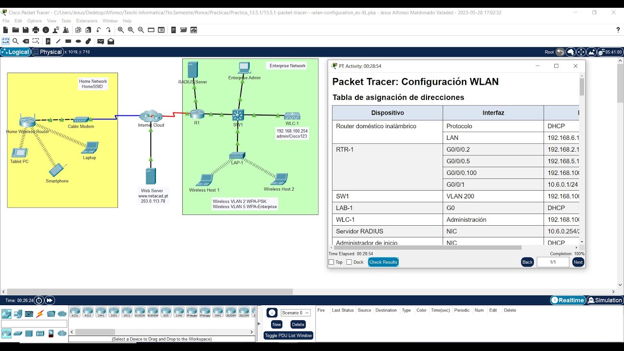This screenshot has height=351, width=624.
Task: Switch to Simulation mode
Action: [x=605, y=300]
